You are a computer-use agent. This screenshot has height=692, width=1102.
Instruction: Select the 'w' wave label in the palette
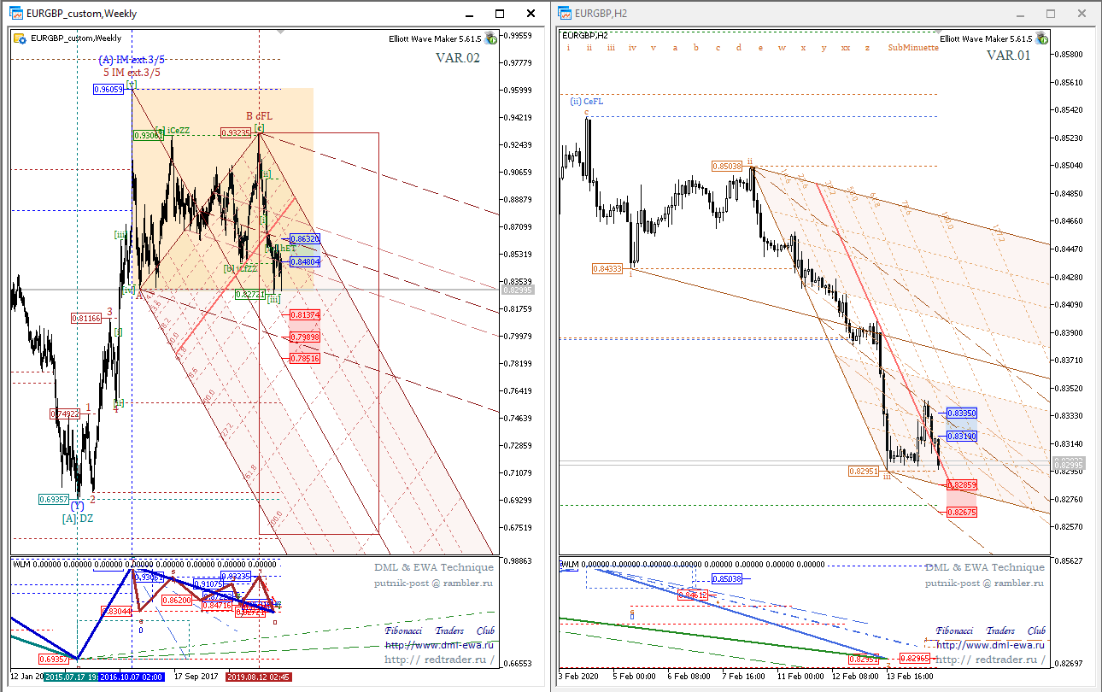(782, 48)
